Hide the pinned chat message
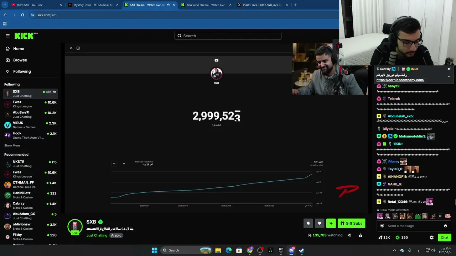 449,69
